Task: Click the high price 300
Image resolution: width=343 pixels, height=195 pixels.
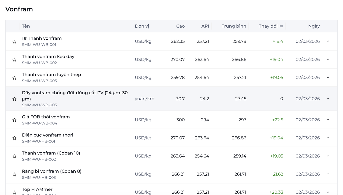Action: point(180,120)
